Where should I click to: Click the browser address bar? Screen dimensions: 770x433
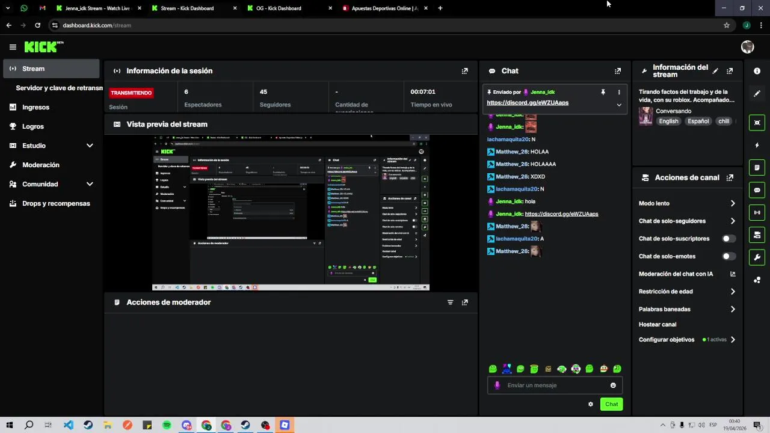pos(385,25)
